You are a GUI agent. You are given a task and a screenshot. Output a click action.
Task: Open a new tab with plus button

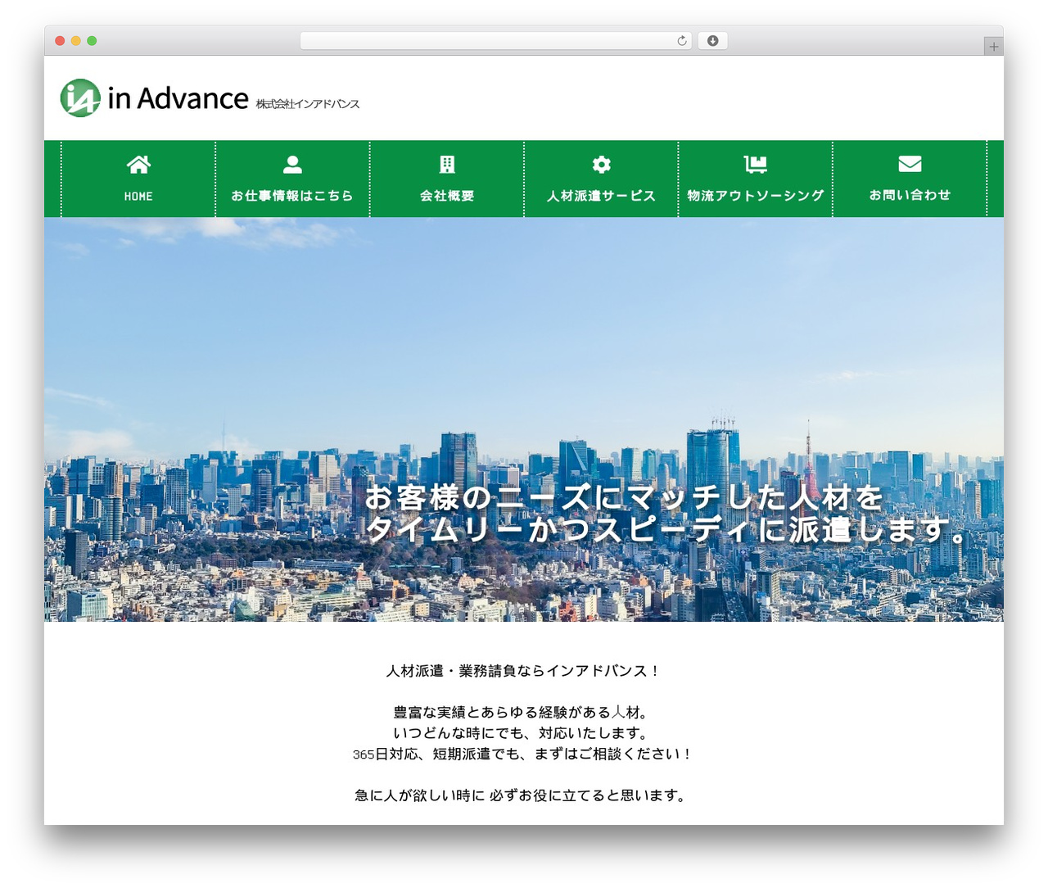pyautogui.click(x=993, y=47)
